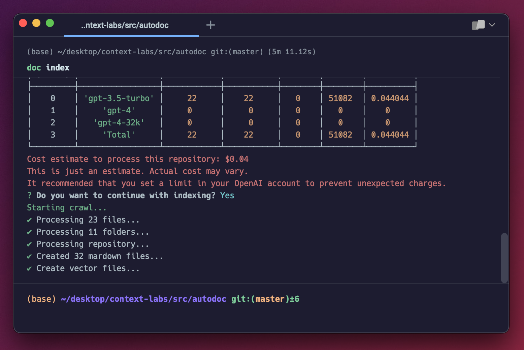The image size is (524, 350).
Task: Click the 'gpt-4' model cell
Action: pyautogui.click(x=119, y=111)
